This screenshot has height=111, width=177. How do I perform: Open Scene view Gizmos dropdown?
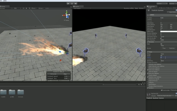point(41,8)
